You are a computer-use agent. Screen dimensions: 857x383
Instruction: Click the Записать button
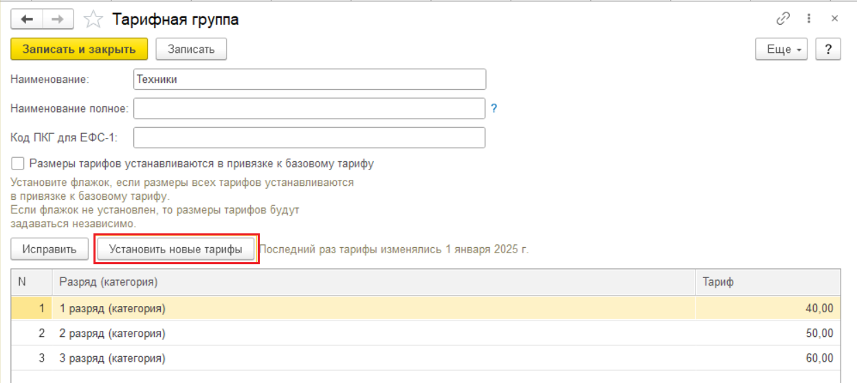(x=191, y=49)
